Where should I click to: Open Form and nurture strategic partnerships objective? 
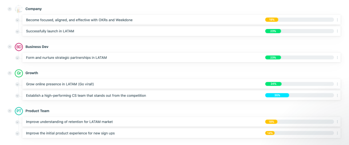pyautogui.click(x=66, y=57)
